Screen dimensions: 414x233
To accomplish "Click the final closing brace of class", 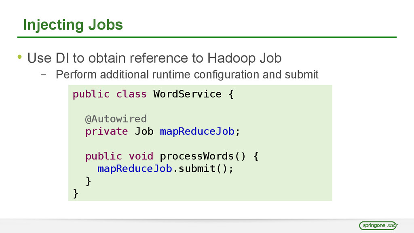I will point(76,194).
